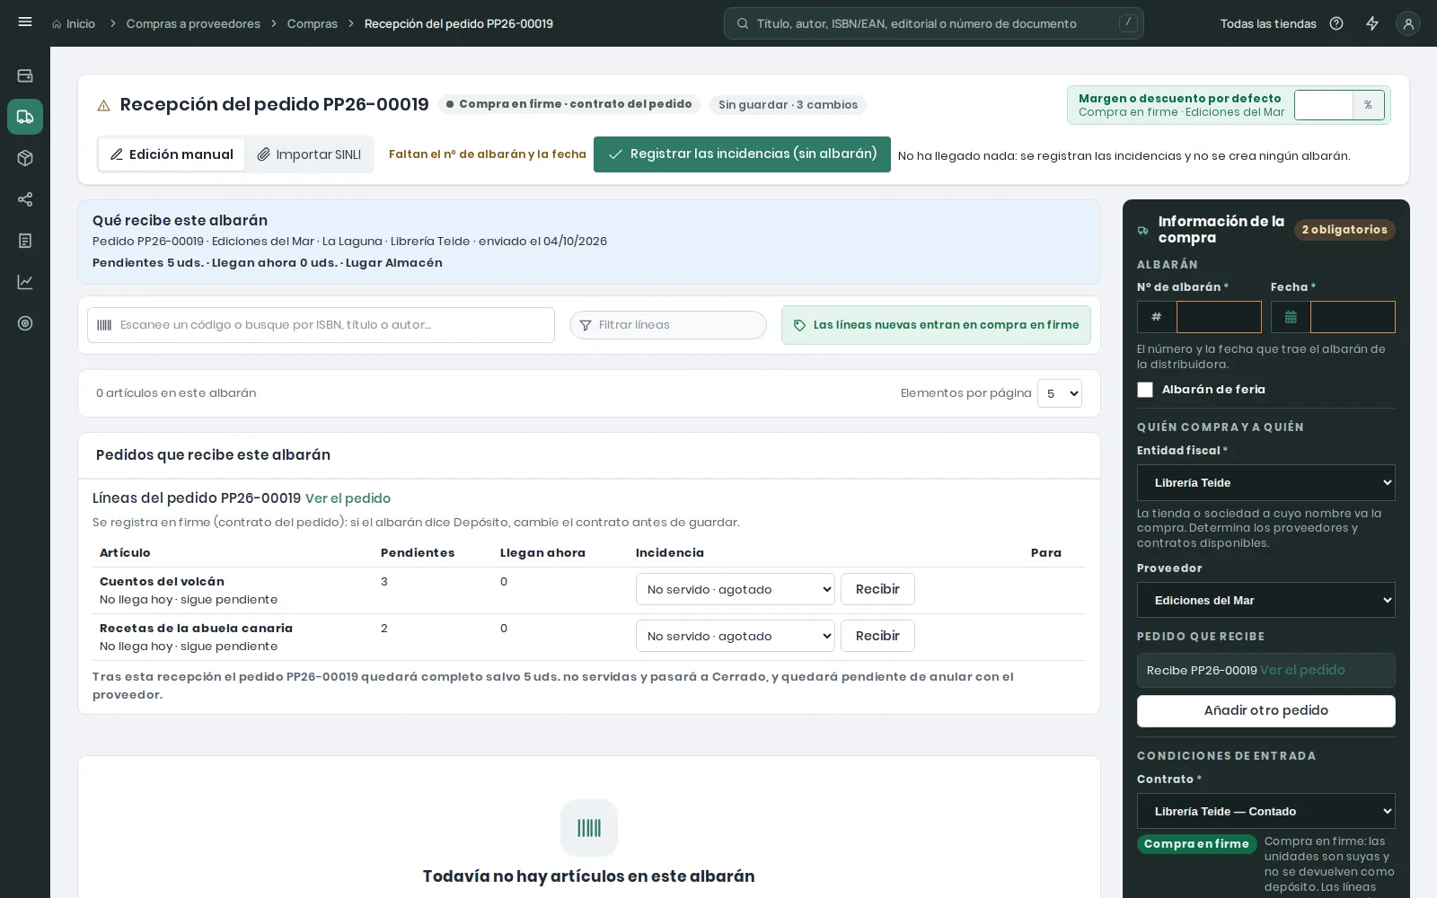Click Recibir for Recetas de la abuela canaria
The height and width of the screenshot is (898, 1437).
pos(877,636)
